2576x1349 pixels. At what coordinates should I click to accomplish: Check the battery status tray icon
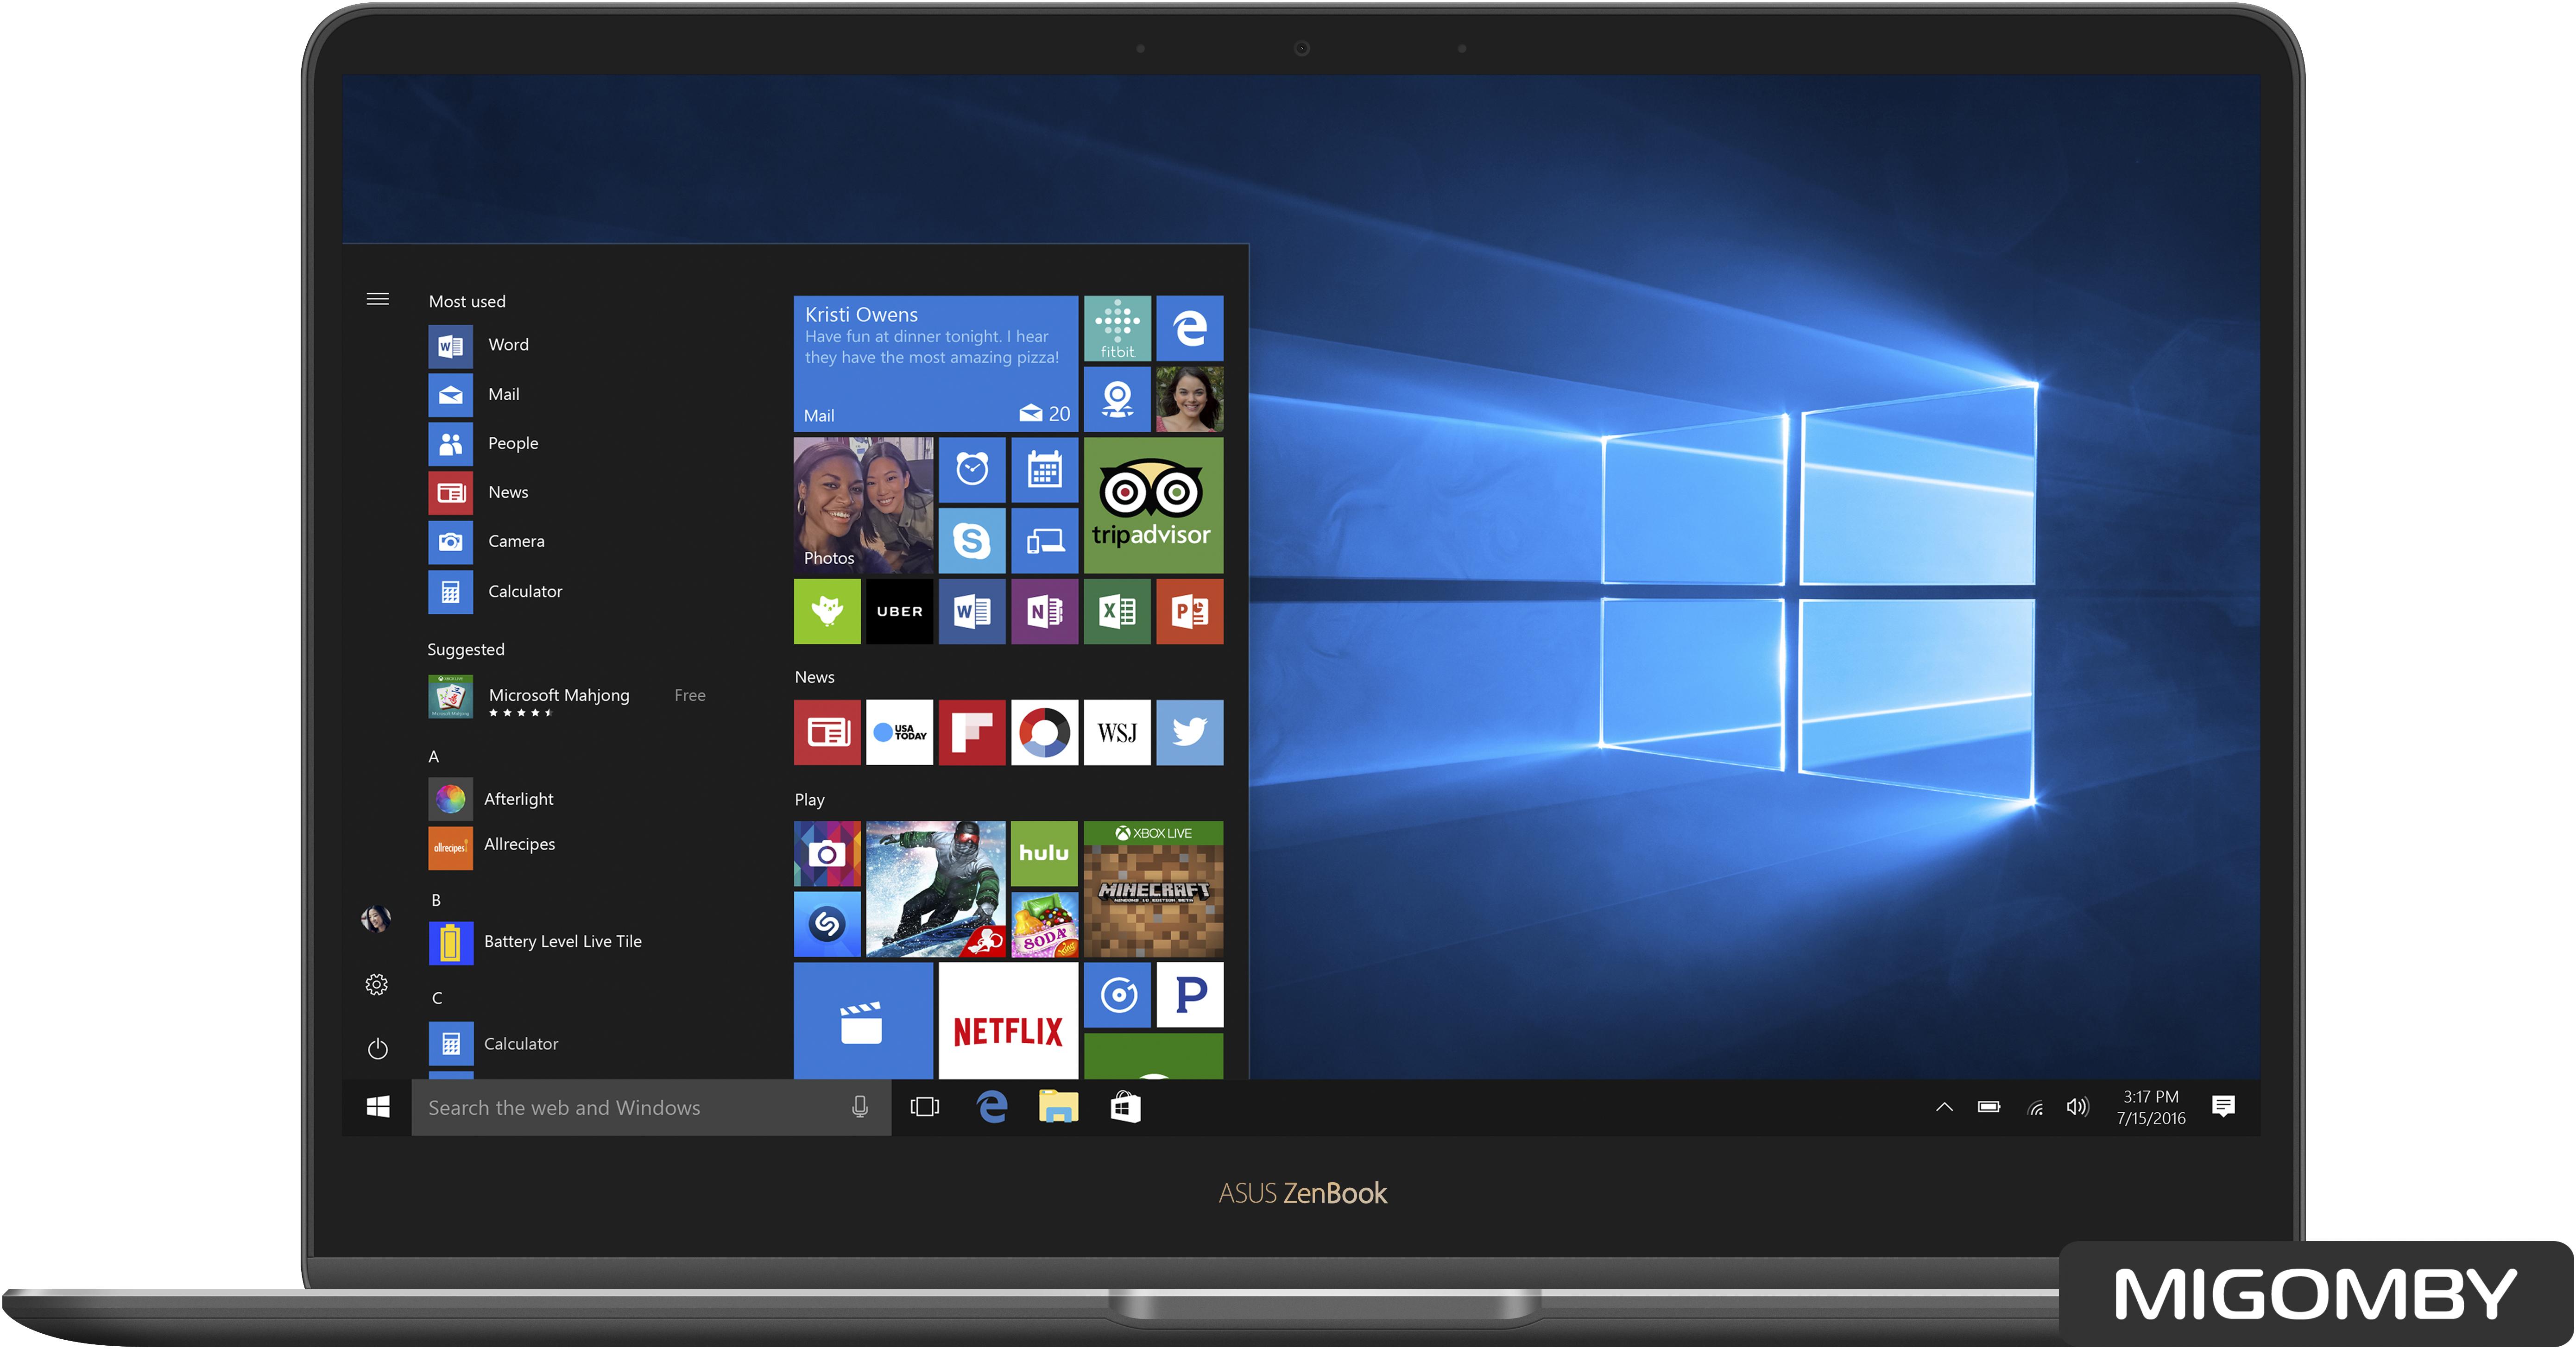tap(1989, 1107)
